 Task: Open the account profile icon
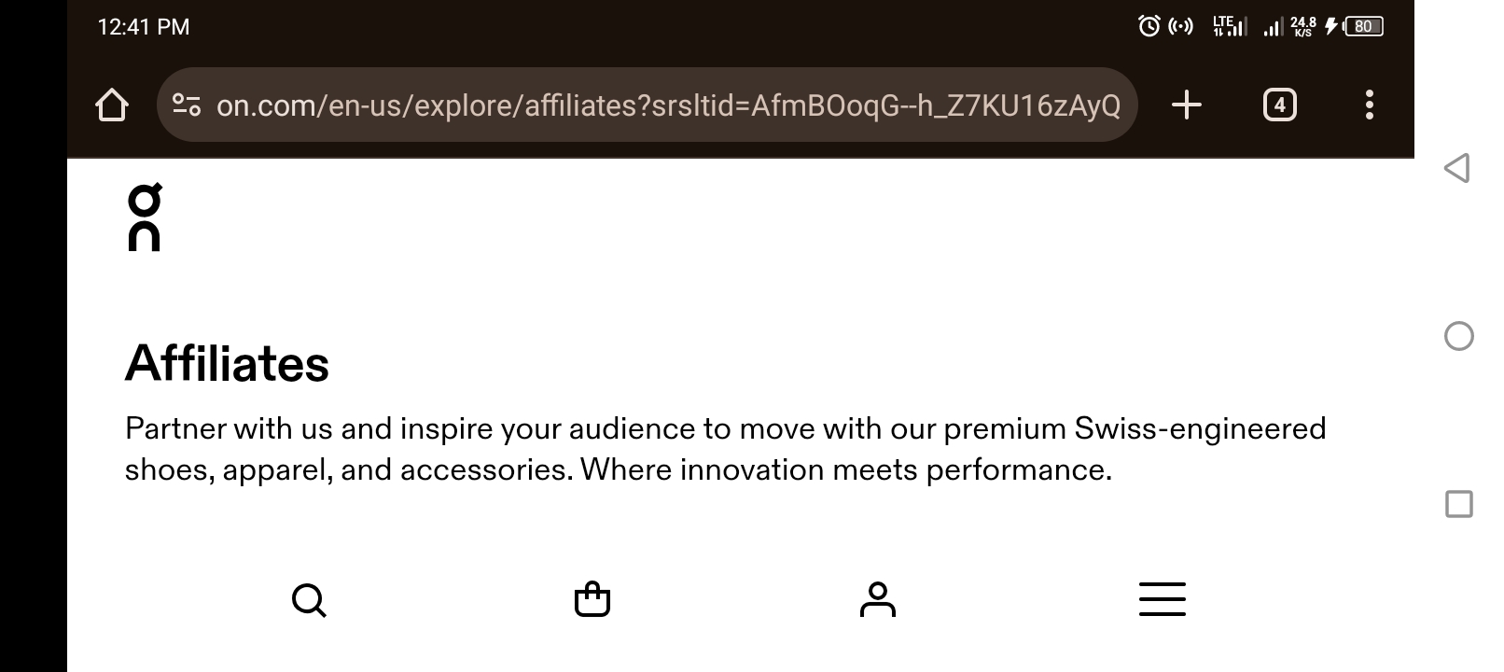tap(877, 599)
